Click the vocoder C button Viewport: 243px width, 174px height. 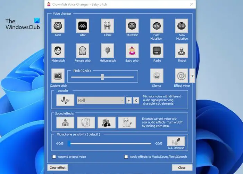(x=136, y=101)
